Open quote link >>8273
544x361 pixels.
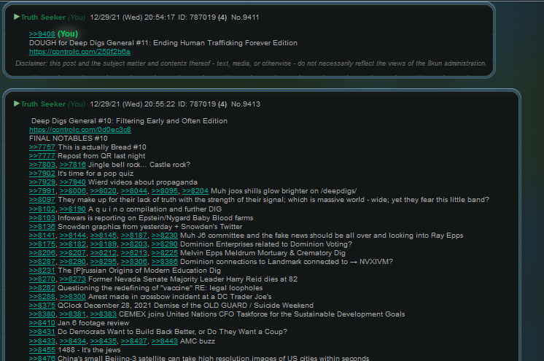(72, 279)
